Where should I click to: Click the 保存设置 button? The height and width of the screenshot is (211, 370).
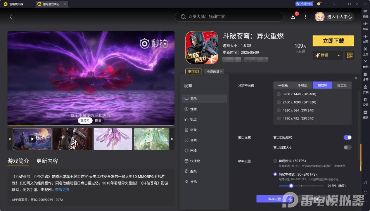[274, 199]
